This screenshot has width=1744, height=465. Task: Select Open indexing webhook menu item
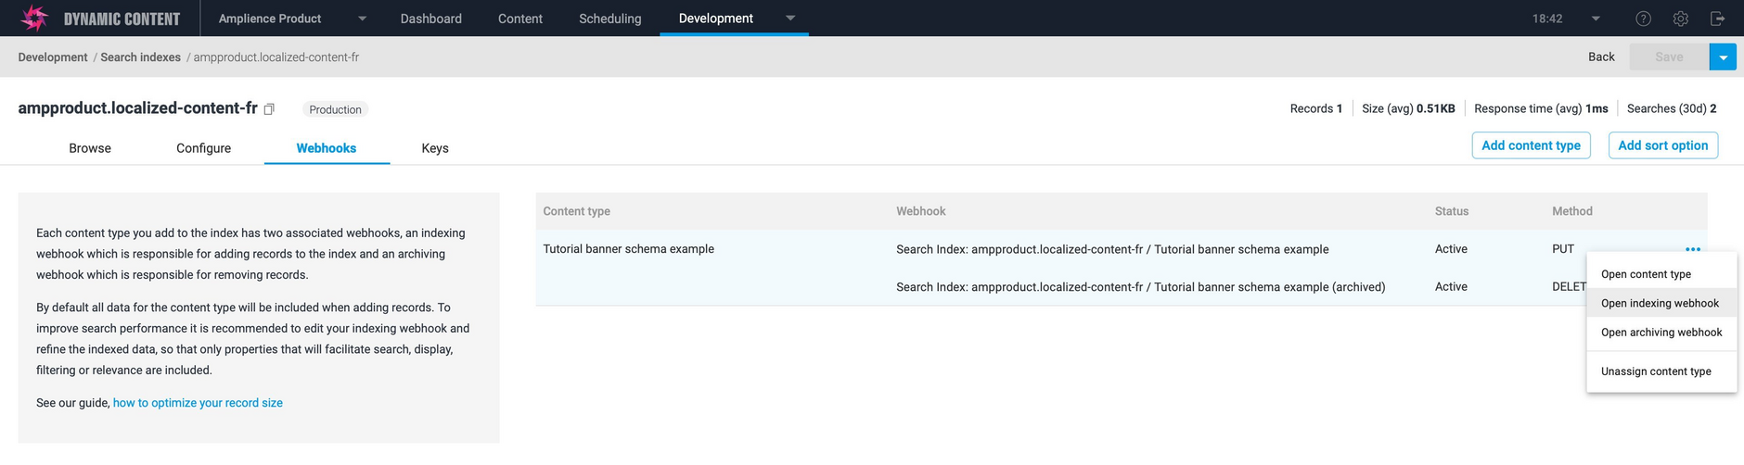1660,303
